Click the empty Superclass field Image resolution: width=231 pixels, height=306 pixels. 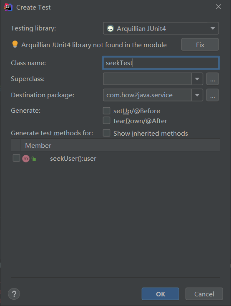point(147,79)
